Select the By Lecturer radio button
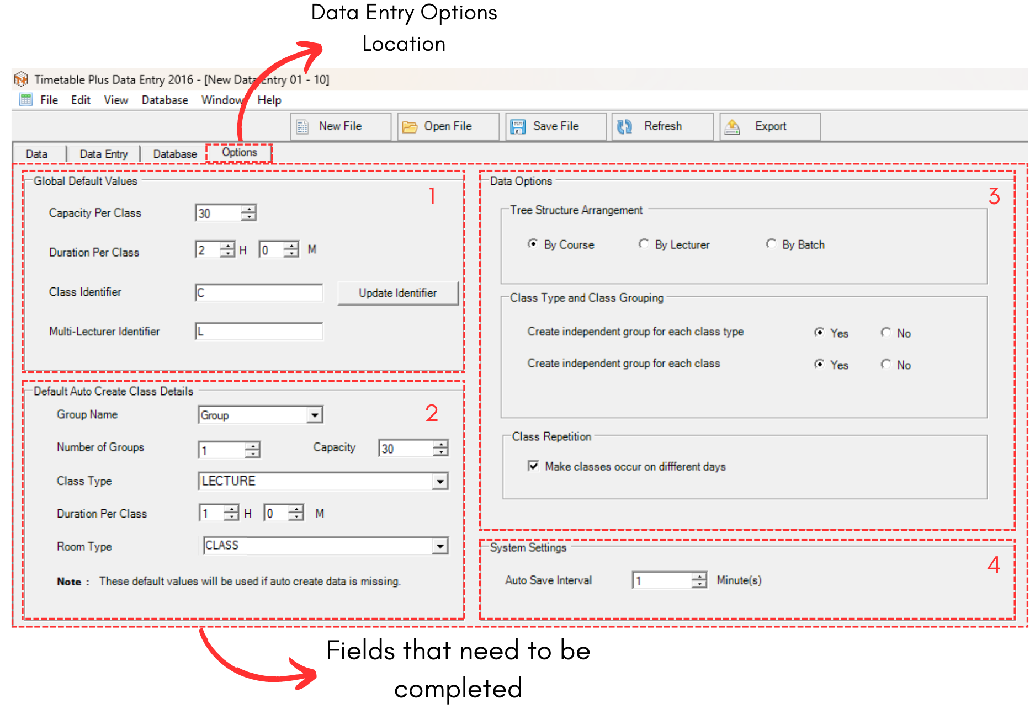The width and height of the screenshot is (1035, 720). pos(644,244)
